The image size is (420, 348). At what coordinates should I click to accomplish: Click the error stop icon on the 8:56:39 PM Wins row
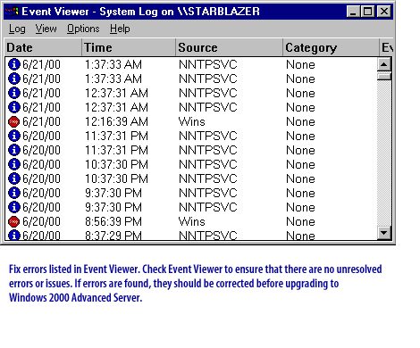13,221
